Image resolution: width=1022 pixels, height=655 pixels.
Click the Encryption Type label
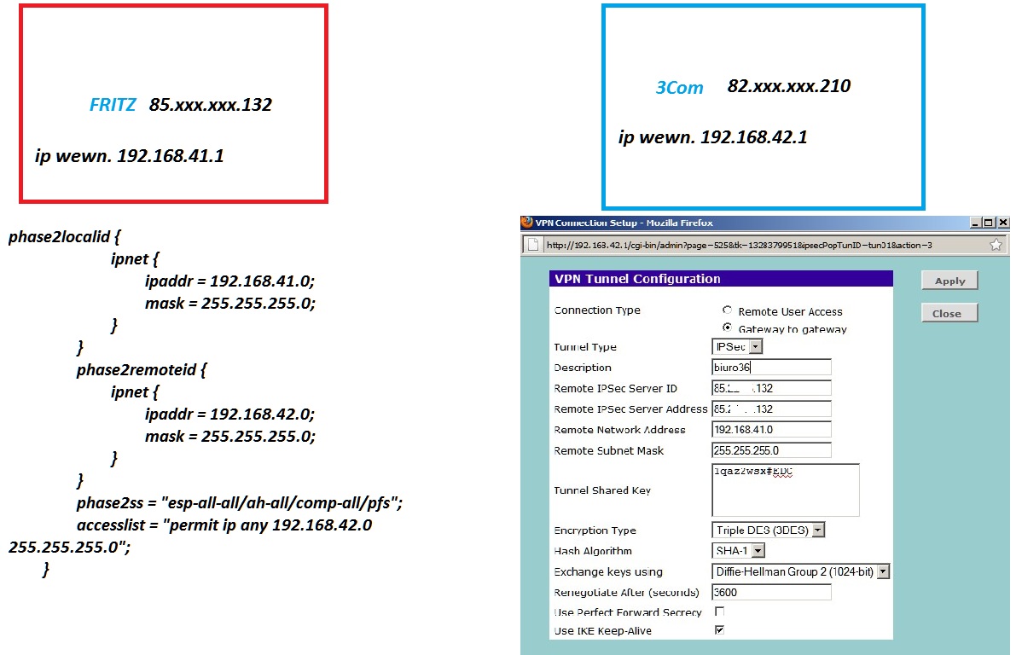pyautogui.click(x=595, y=530)
